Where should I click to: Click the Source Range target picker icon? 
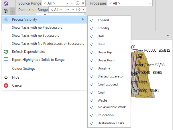click(77, 3)
